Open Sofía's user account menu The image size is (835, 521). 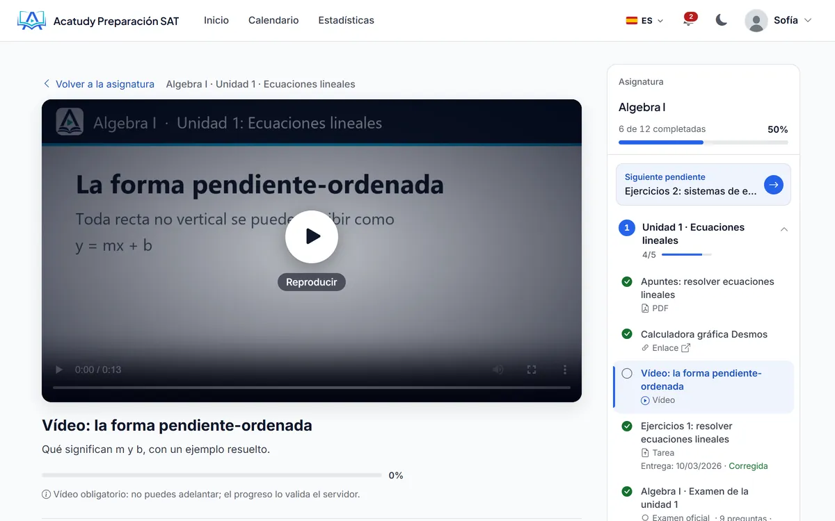[779, 21]
